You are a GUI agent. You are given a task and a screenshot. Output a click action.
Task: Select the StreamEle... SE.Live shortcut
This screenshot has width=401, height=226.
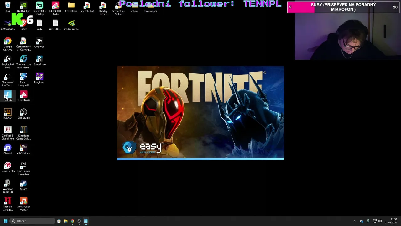(x=119, y=8)
